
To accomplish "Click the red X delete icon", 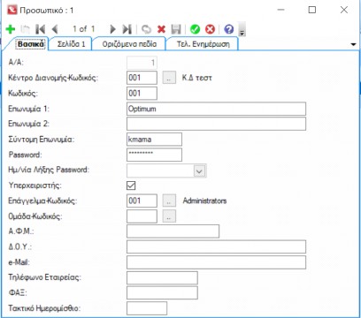I will [x=161, y=29].
